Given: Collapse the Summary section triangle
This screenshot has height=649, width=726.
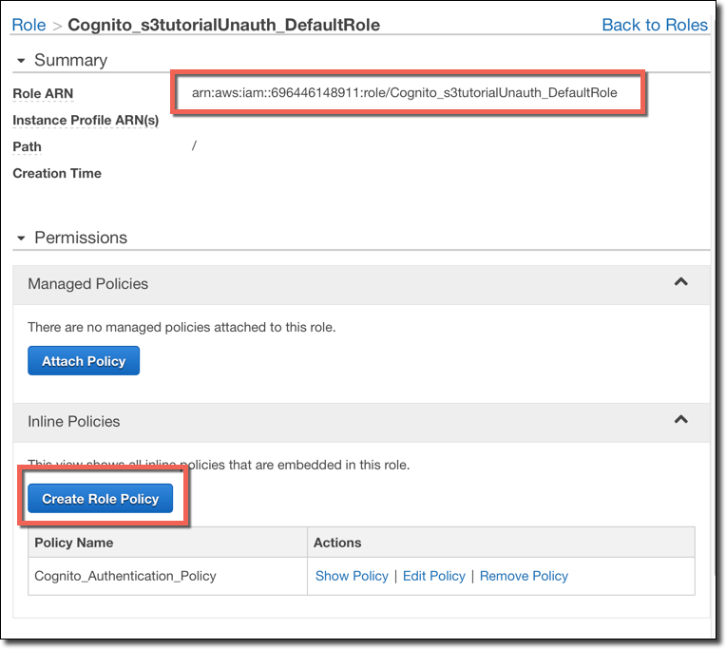Looking at the screenshot, I should (21, 61).
